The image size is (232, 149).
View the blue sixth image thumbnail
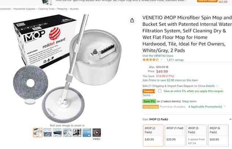tap(87, 132)
